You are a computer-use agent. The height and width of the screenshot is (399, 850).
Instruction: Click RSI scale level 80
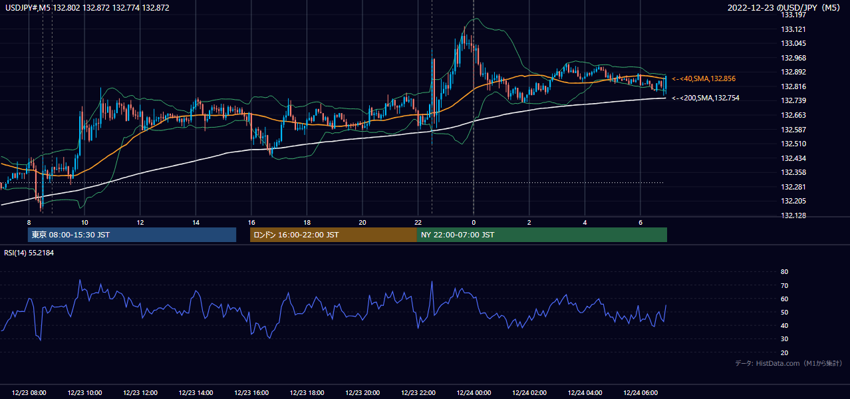tap(784, 272)
